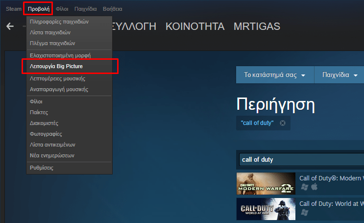Viewport: 364px width, 223px height.
Task: Go to the MRTIGAS profile tab
Action: pos(257,26)
